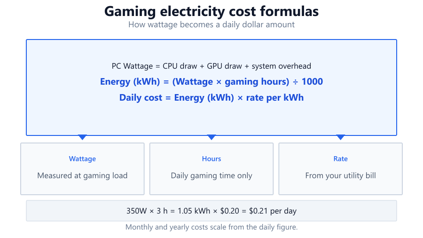
Task: Click the triangle pointer above Rate card
Action: click(x=340, y=137)
